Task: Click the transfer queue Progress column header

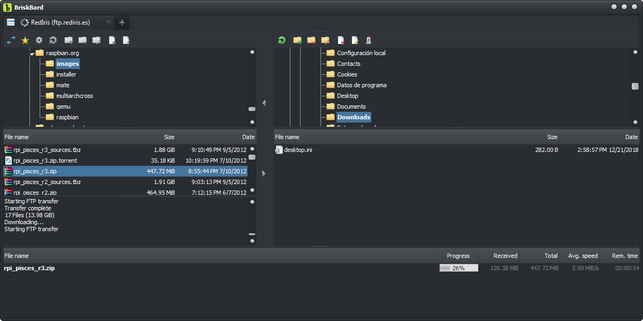Action: click(459, 256)
